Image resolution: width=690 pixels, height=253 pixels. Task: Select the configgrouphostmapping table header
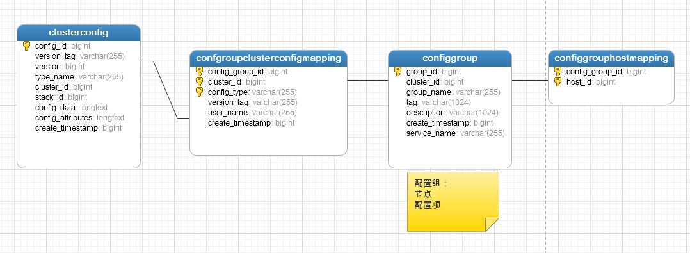(x=611, y=58)
